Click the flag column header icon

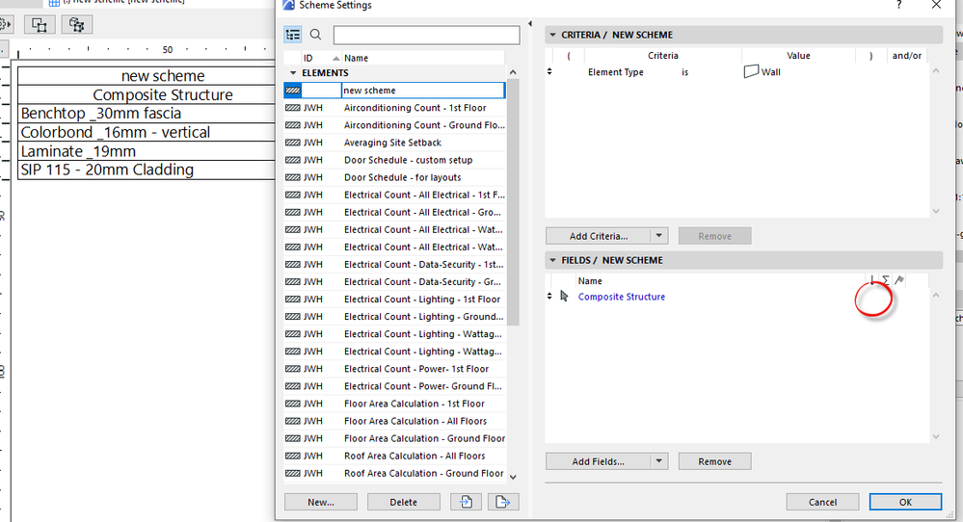899,280
